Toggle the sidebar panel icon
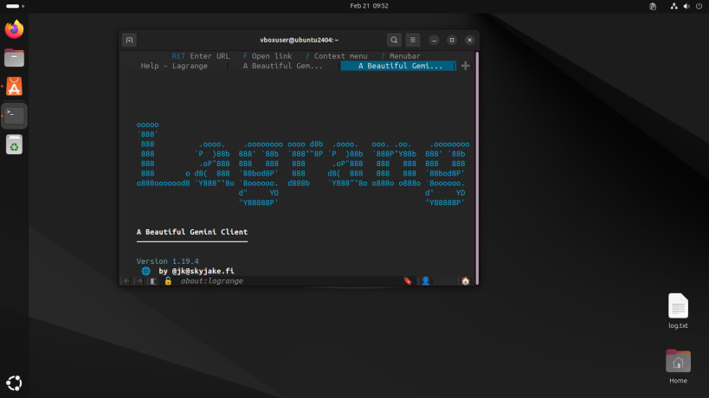The image size is (709, 398). point(153,281)
